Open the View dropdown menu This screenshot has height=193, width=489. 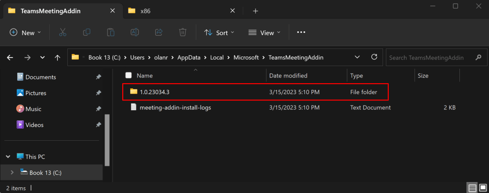264,32
